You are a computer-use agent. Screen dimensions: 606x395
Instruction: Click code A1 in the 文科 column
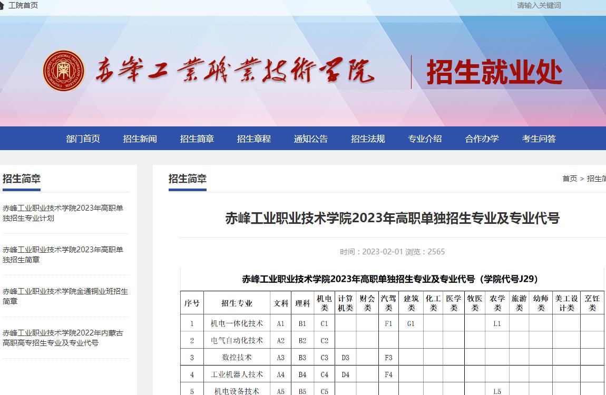pyautogui.click(x=280, y=323)
